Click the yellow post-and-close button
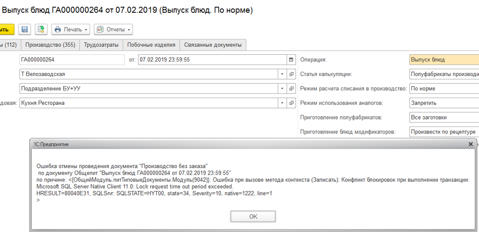This screenshot has width=479, height=233. point(7,29)
